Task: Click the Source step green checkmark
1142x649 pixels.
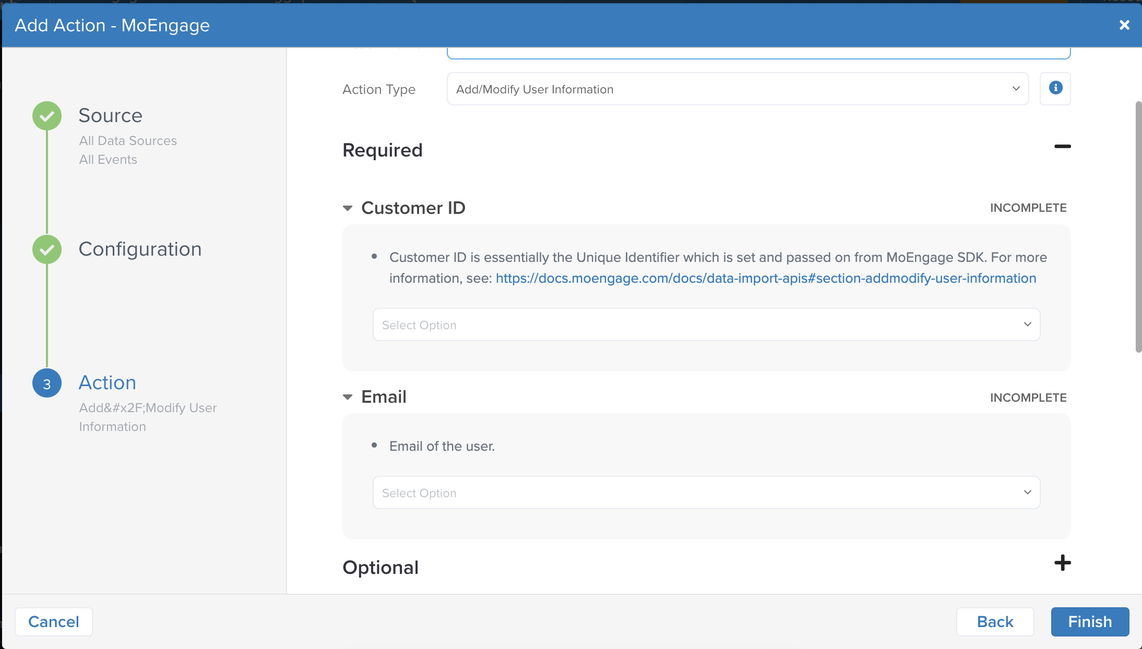Action: click(47, 116)
